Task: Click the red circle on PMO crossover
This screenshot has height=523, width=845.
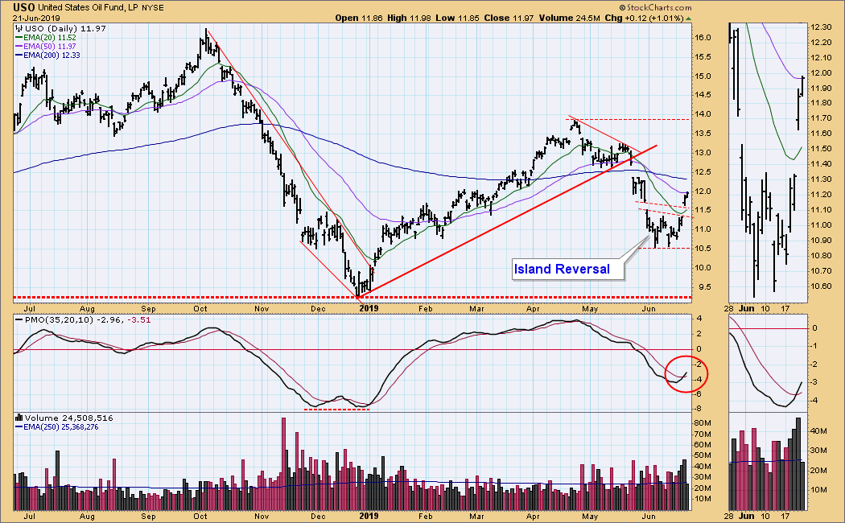Action: tap(686, 374)
